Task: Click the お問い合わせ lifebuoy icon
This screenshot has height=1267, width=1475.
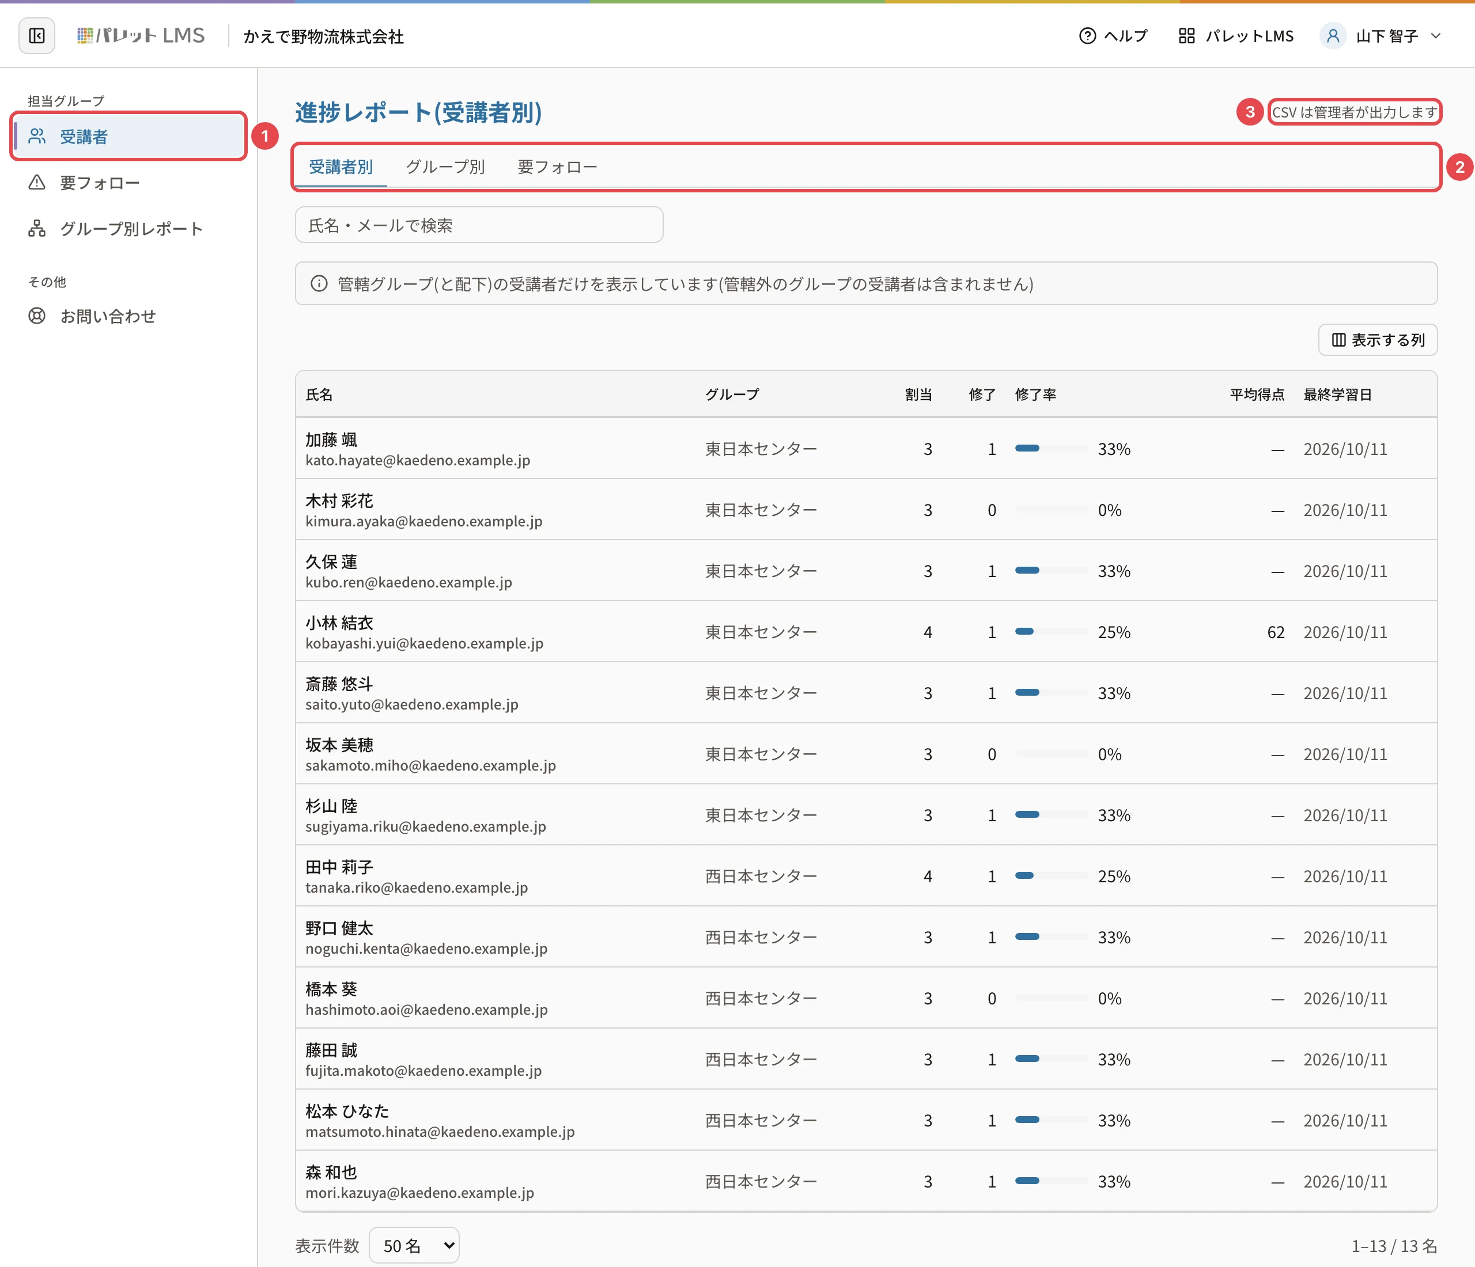Action: [37, 316]
